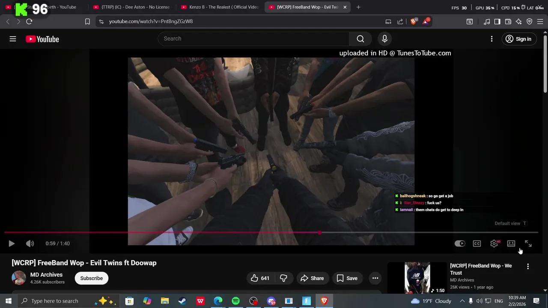Open the taskbar notifications center

pos(536,301)
